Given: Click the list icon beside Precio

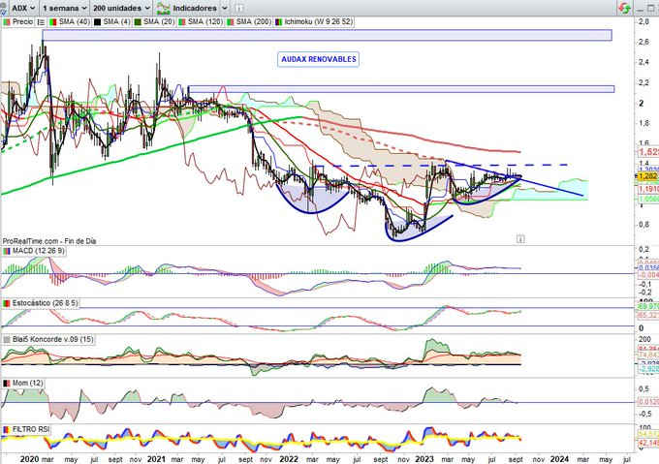Looking at the screenshot, I should coord(41,22).
